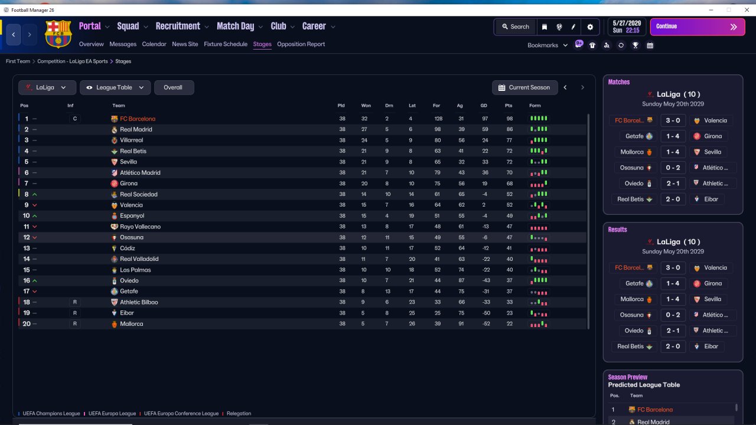Open the News Site tab
This screenshot has width=756, height=425.
coord(185,44)
